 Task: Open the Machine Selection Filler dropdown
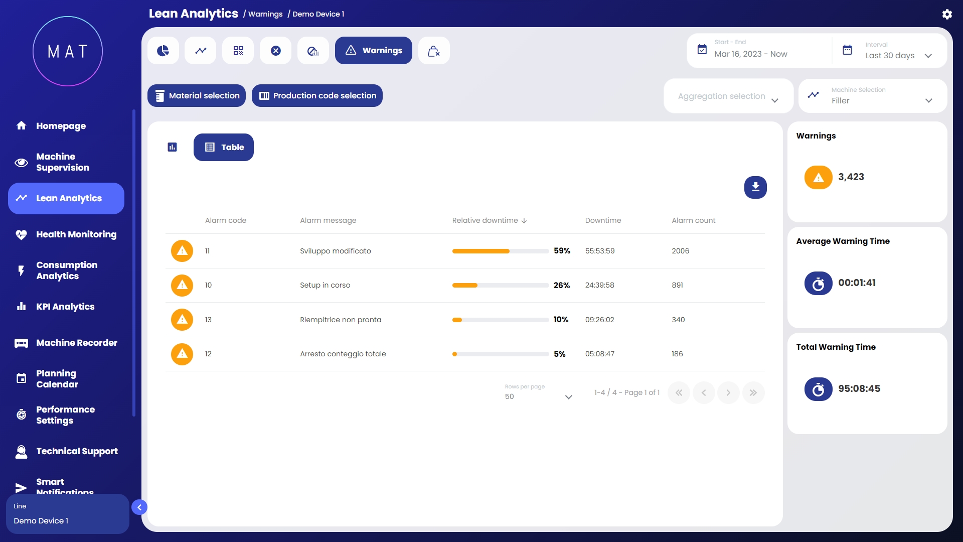(x=873, y=96)
